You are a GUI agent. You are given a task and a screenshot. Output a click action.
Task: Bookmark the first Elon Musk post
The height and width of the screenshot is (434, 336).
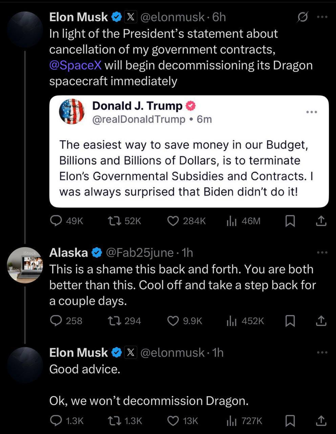[x=290, y=221]
